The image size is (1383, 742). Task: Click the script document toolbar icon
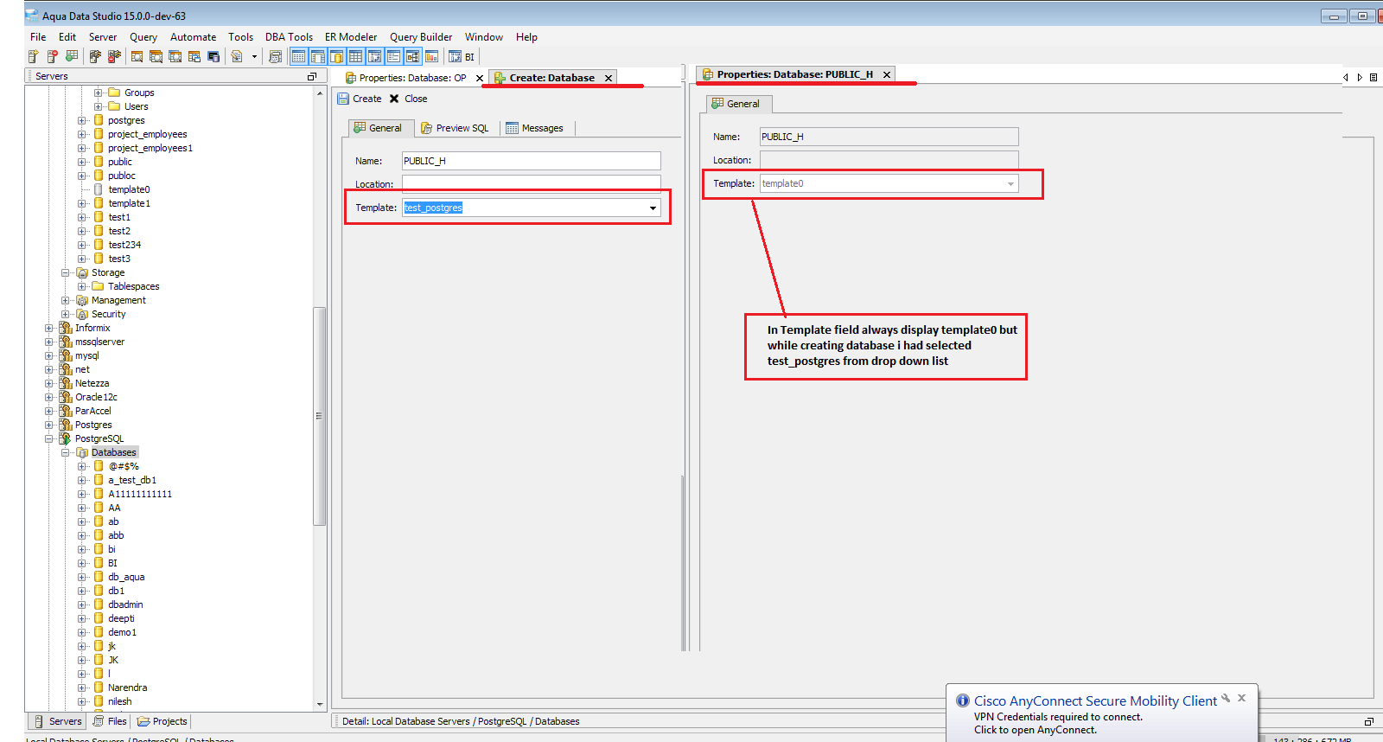point(237,56)
